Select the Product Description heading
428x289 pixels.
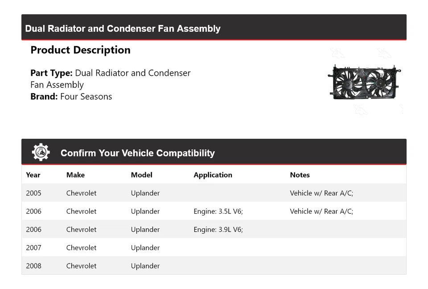point(80,50)
